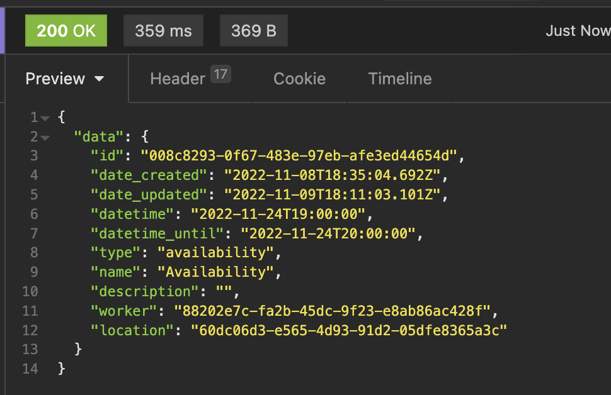Switch to the Timeline tab
This screenshot has width=611, height=395.
[400, 79]
